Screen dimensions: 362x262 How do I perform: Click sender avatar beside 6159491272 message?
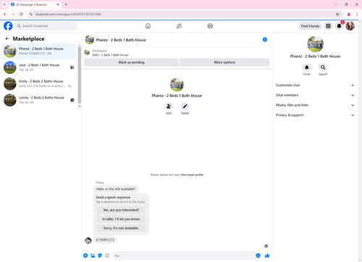pyautogui.click(x=88, y=240)
